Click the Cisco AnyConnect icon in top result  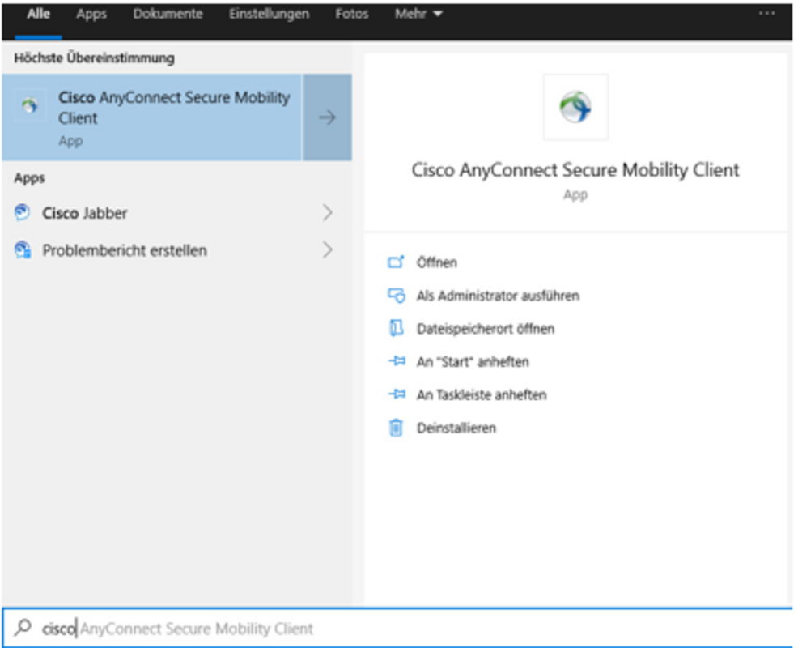[30, 106]
